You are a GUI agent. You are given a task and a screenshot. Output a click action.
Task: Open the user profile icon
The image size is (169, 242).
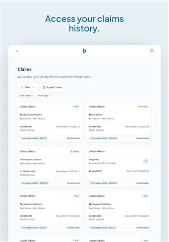coord(152,51)
